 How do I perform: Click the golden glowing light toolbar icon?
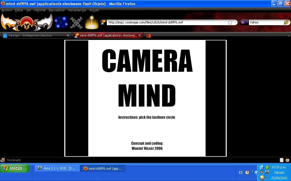[92, 22]
